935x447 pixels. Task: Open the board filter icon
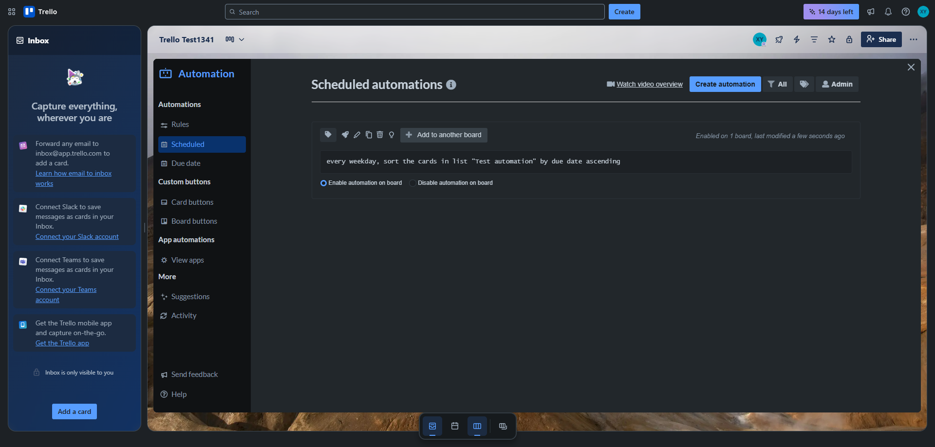click(x=814, y=39)
